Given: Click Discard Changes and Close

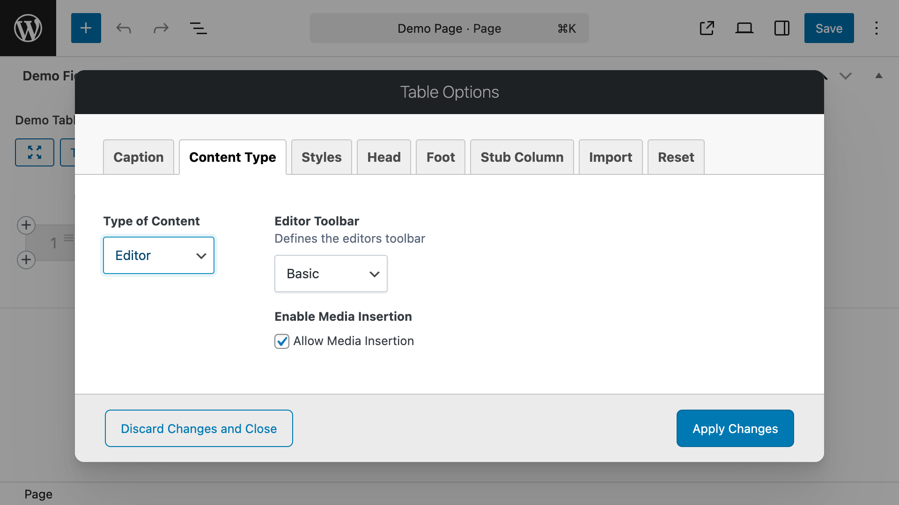Looking at the screenshot, I should pyautogui.click(x=199, y=428).
